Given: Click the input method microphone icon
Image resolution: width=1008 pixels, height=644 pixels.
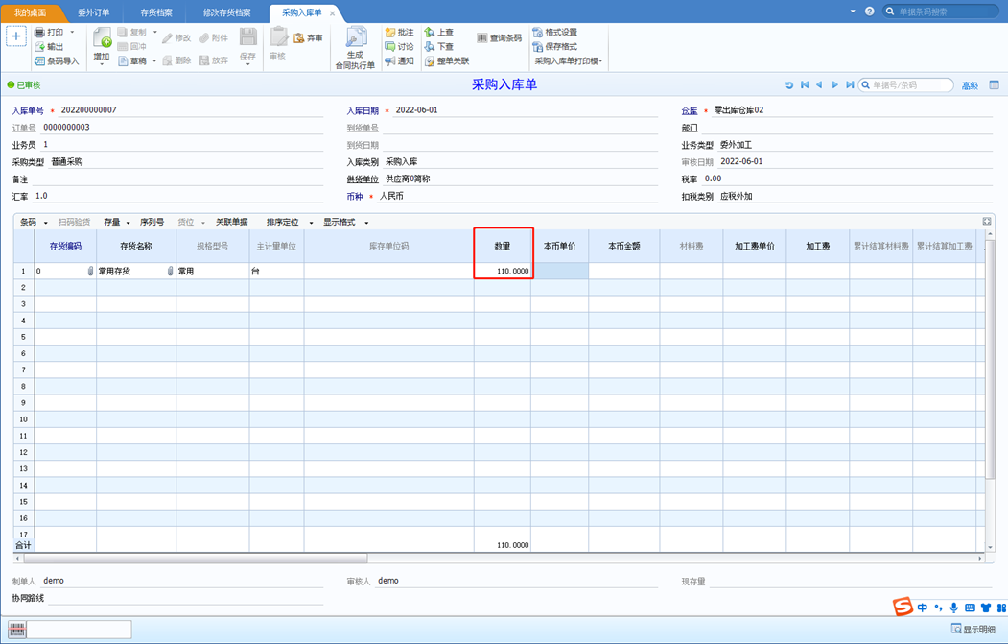Looking at the screenshot, I should click(x=954, y=608).
